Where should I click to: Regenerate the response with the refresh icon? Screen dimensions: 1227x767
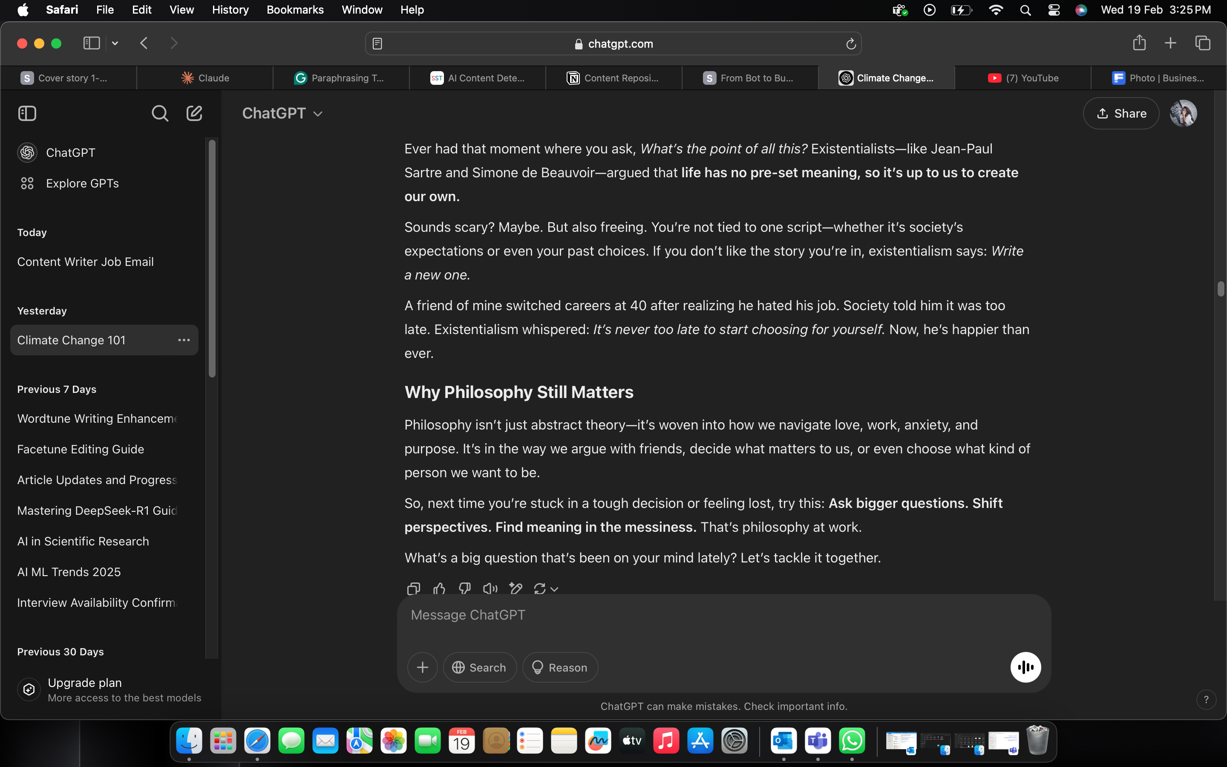tap(539, 588)
